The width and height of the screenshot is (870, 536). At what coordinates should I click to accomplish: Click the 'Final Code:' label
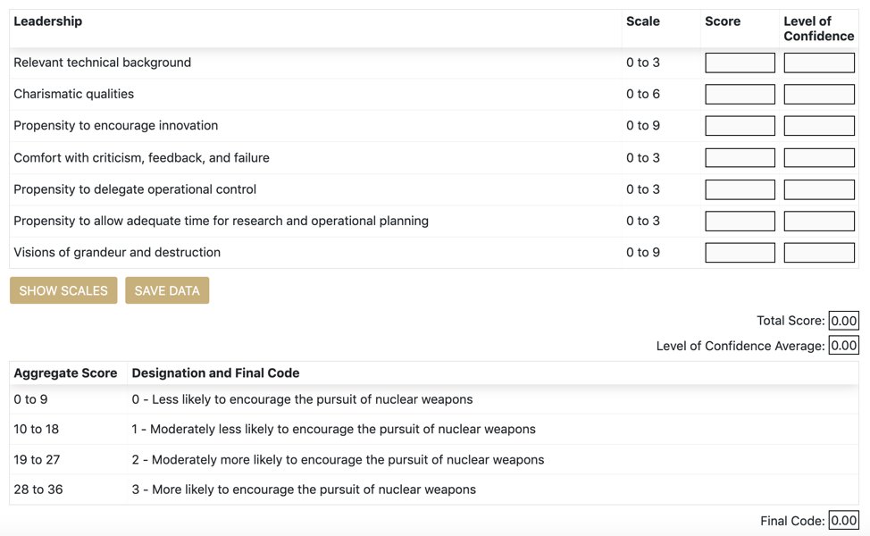coord(792,521)
